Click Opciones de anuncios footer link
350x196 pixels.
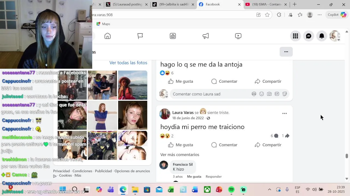click(x=132, y=171)
